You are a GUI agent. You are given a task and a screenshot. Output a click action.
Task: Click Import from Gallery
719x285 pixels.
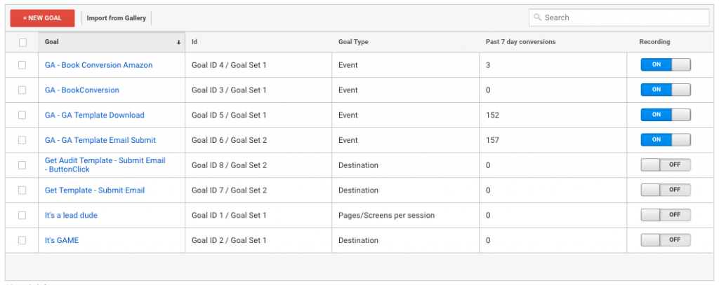tap(117, 18)
